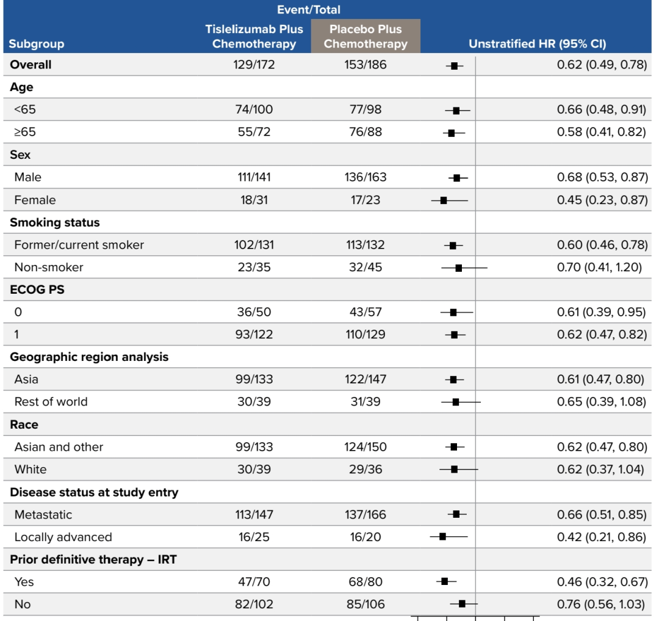This screenshot has height=621, width=659.
Task: Select the Subgroup column header
Action: tap(37, 44)
